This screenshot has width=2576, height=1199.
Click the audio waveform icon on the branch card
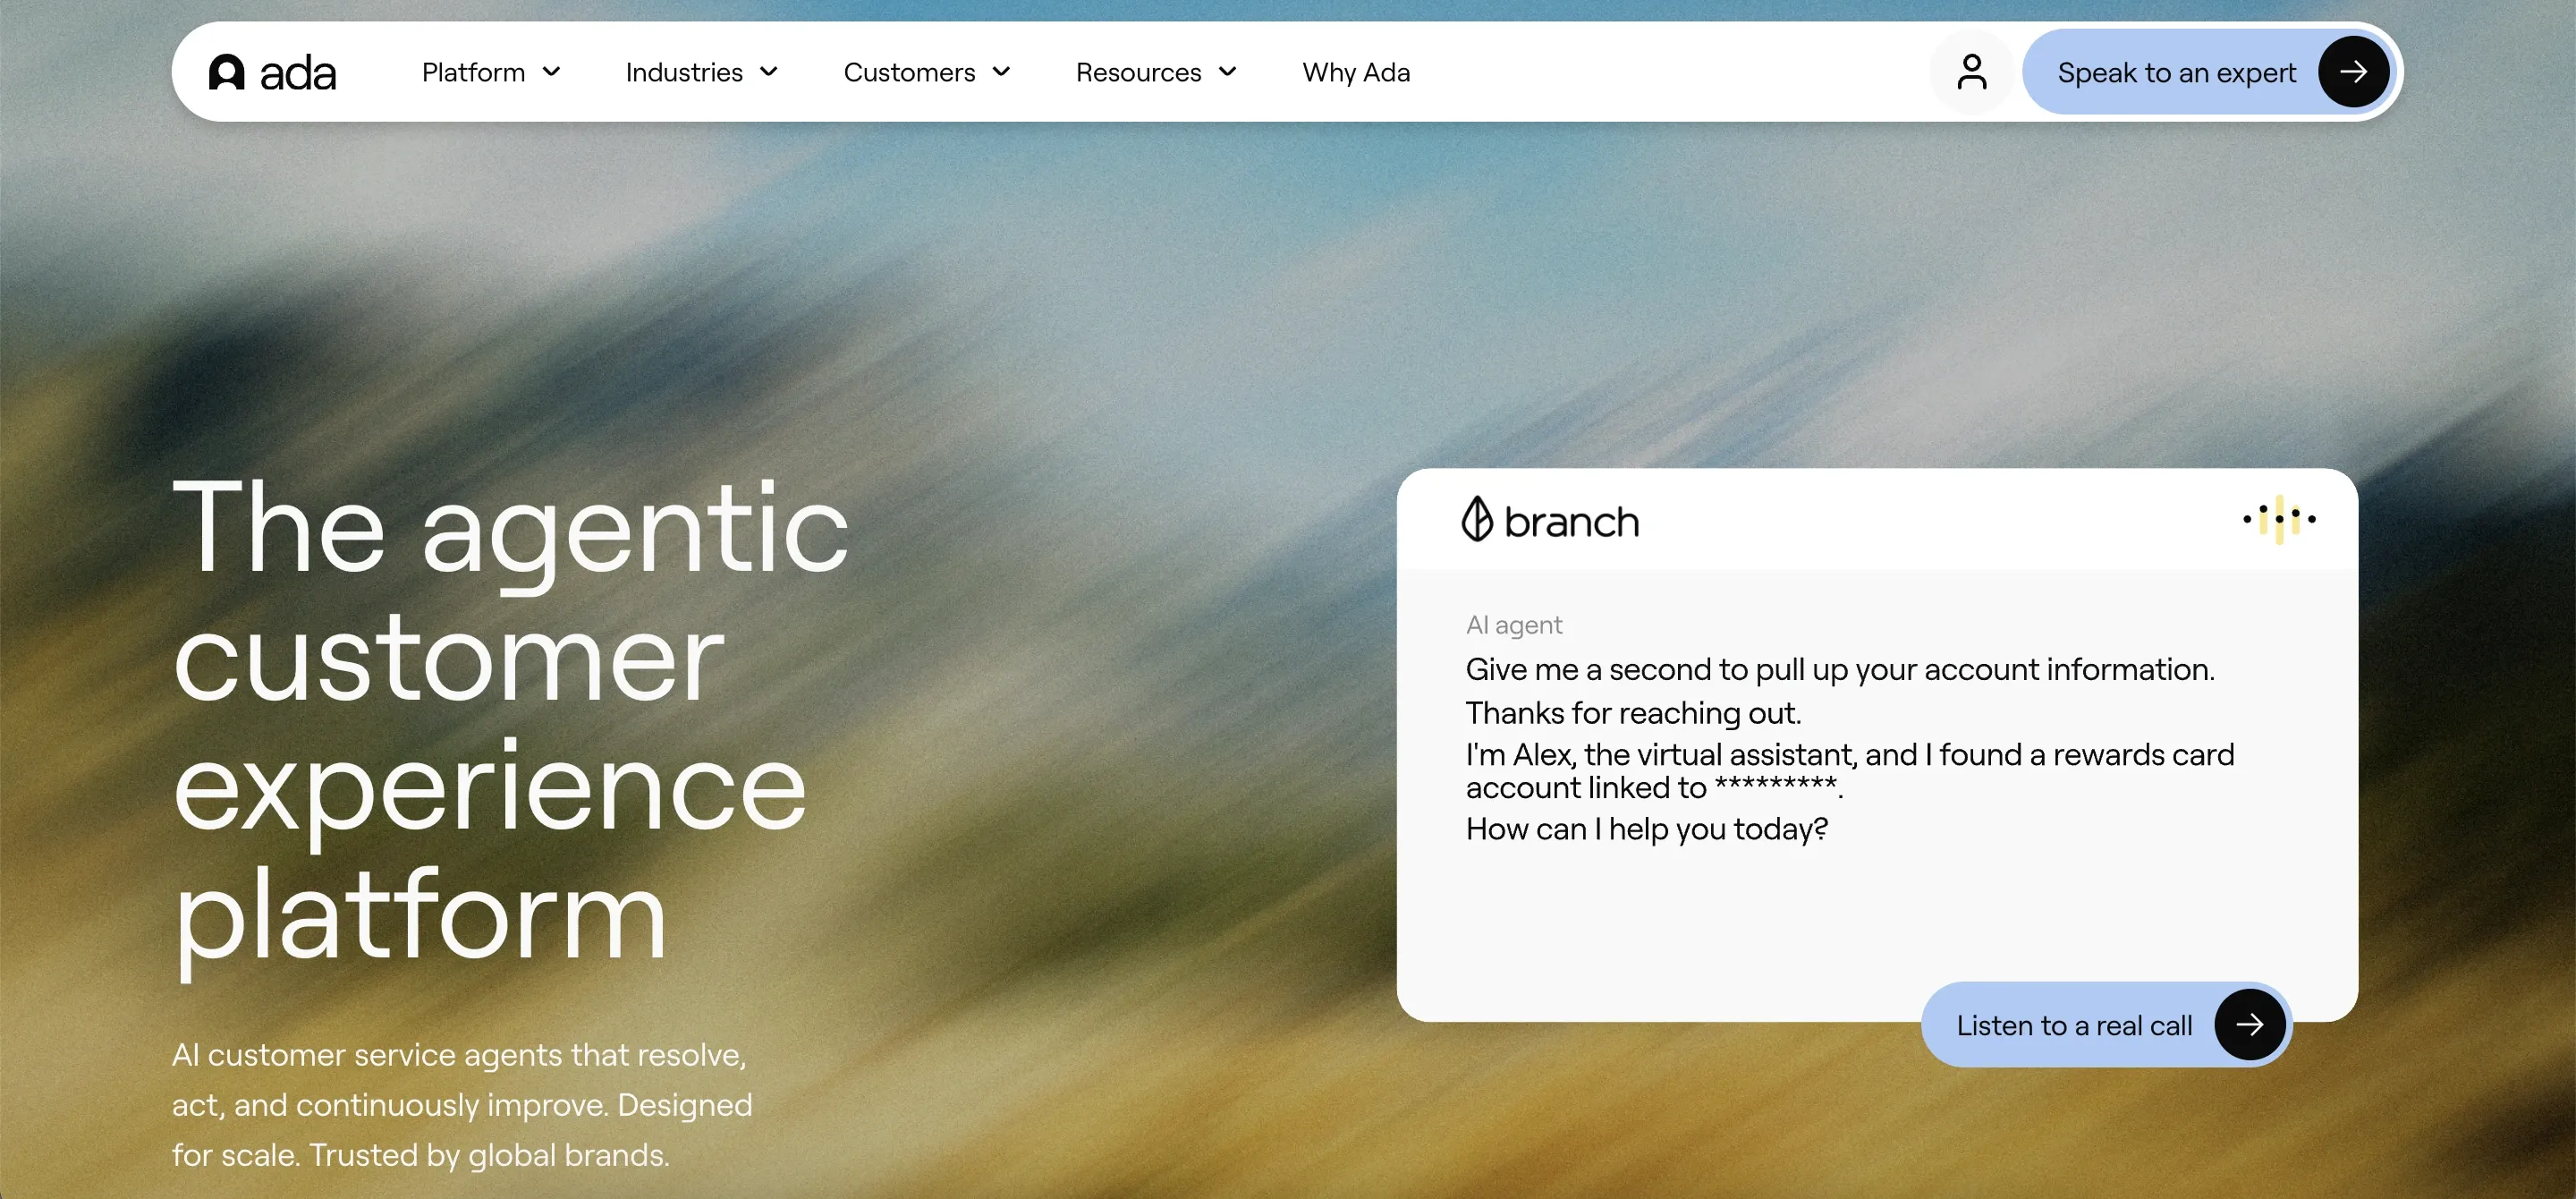pyautogui.click(x=2279, y=519)
